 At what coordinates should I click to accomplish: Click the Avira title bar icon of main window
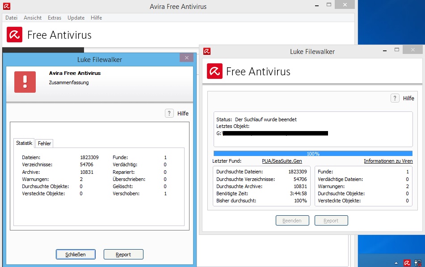coord(7,6)
